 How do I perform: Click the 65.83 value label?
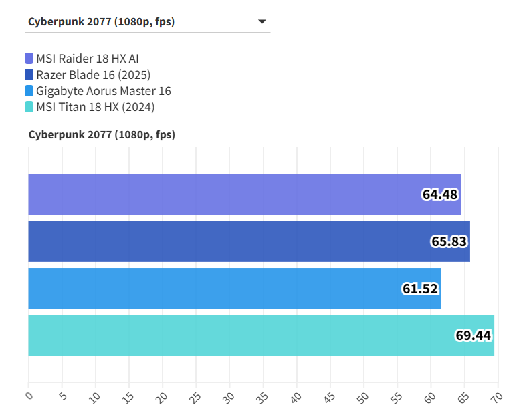click(449, 241)
